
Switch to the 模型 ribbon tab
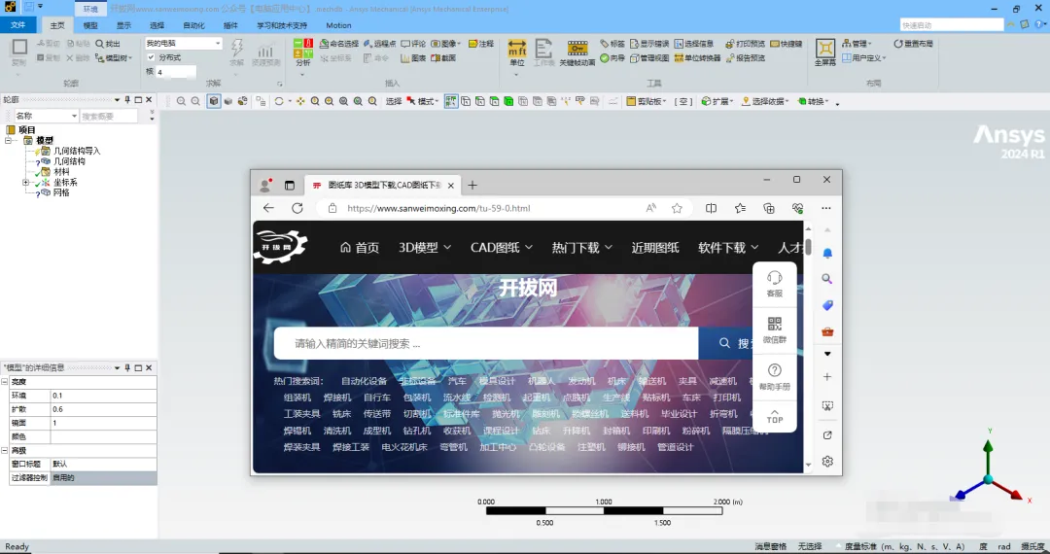pyautogui.click(x=90, y=25)
